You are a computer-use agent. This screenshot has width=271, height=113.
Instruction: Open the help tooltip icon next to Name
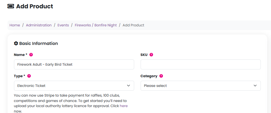[x=31, y=55]
